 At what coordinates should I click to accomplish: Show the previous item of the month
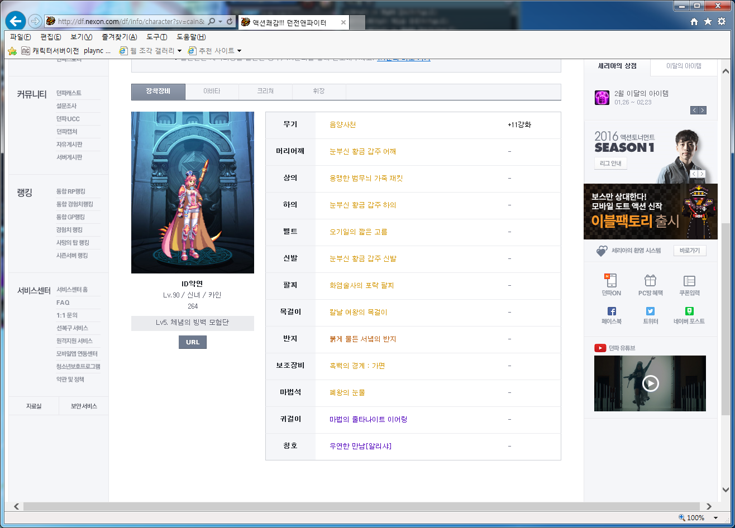pyautogui.click(x=694, y=110)
